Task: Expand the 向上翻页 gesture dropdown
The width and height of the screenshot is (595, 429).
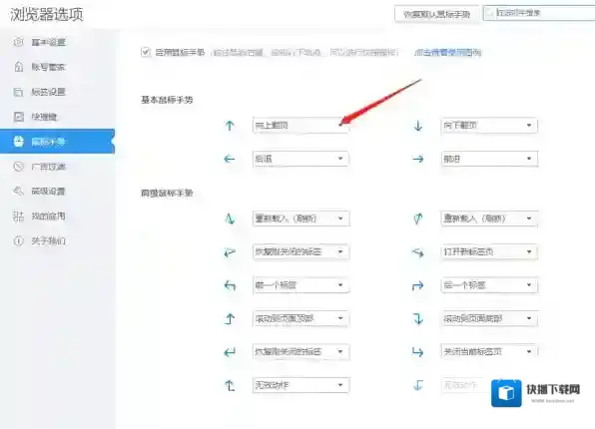Action: [300, 125]
